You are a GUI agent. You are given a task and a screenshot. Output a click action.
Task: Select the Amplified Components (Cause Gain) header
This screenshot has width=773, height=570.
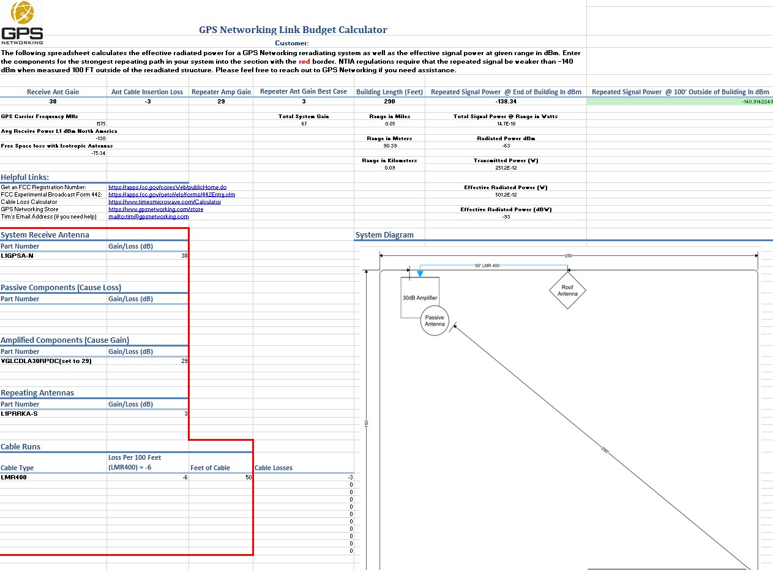click(65, 340)
